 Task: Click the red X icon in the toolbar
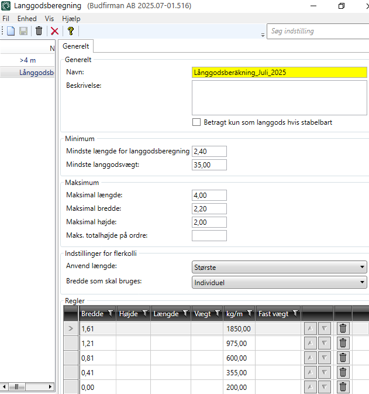click(x=54, y=31)
